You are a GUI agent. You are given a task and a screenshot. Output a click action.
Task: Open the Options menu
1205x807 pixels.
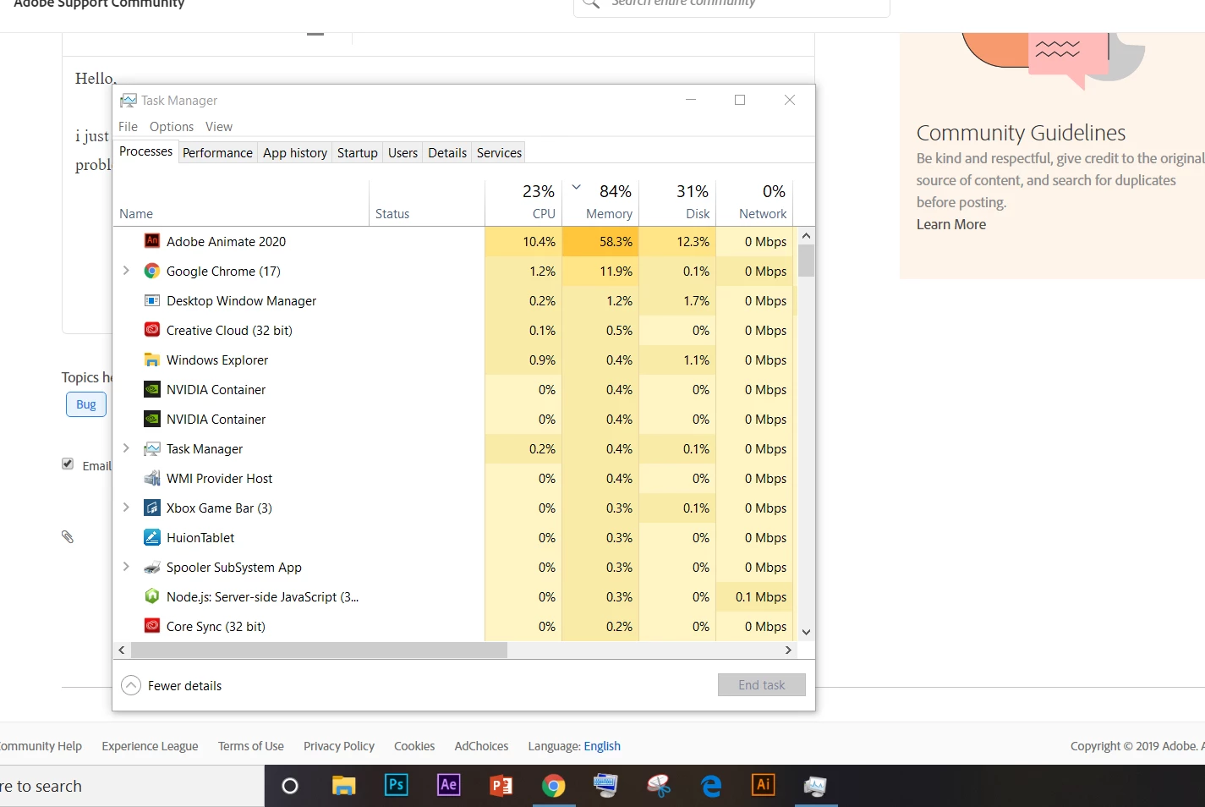pyautogui.click(x=172, y=126)
